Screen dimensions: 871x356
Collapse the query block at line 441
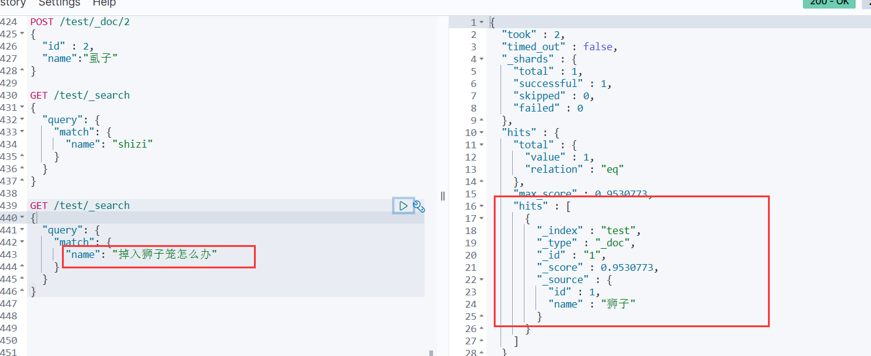[x=23, y=230]
